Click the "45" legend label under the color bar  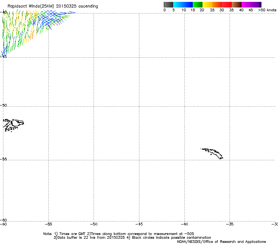[x=251, y=10]
